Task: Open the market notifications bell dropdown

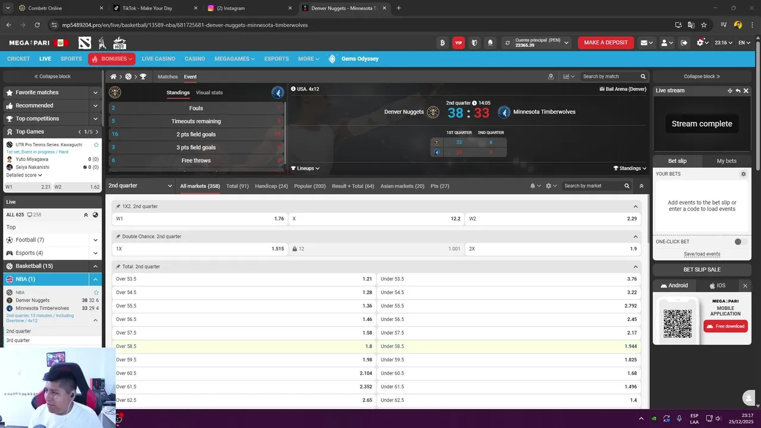Action: click(536, 186)
